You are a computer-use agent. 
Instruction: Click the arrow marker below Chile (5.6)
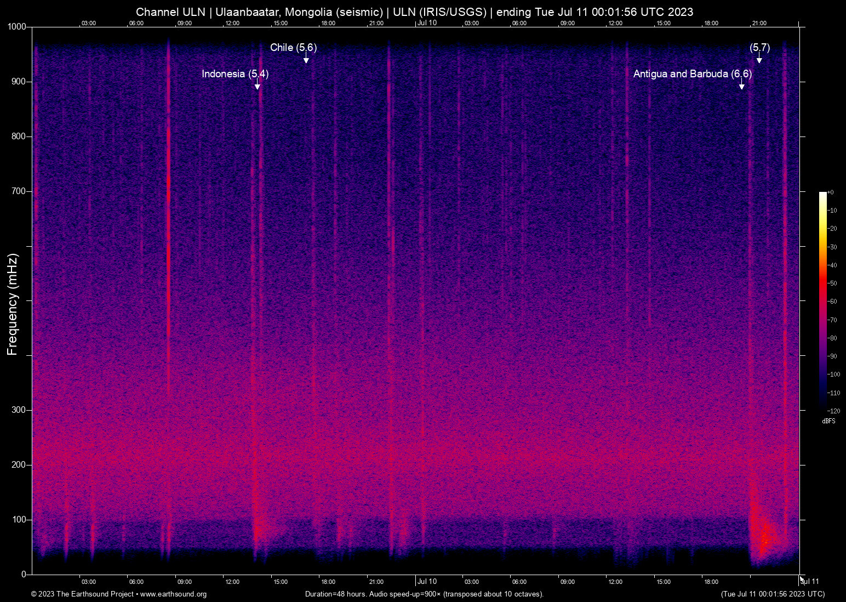pyautogui.click(x=306, y=60)
